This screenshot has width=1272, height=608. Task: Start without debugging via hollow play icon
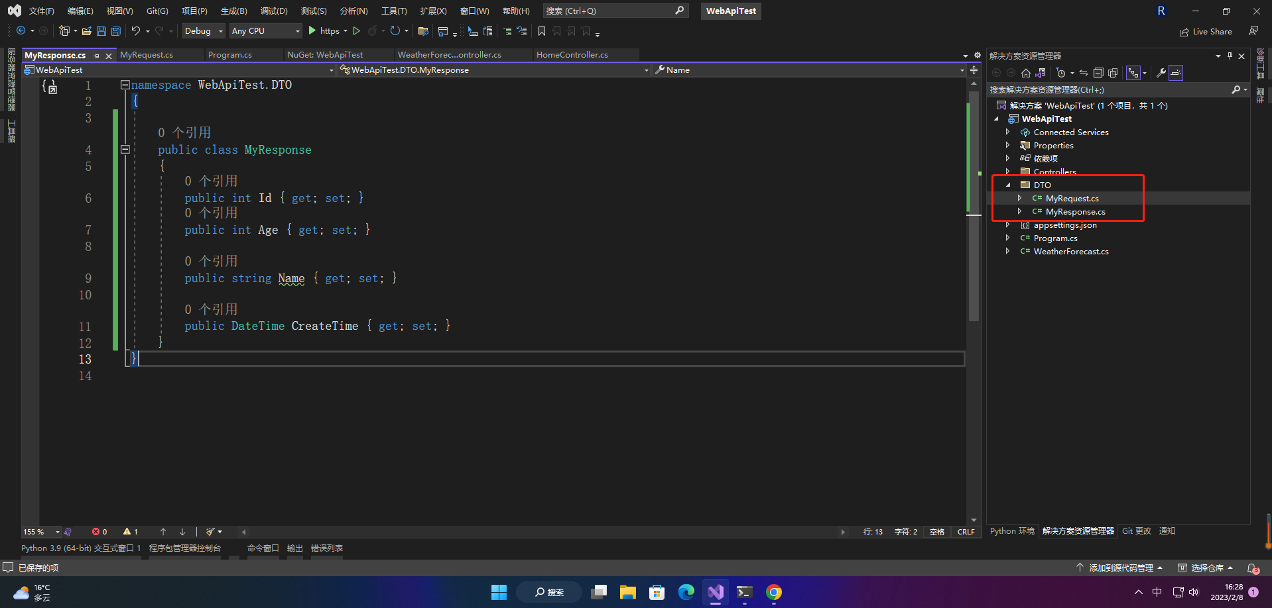(x=357, y=31)
